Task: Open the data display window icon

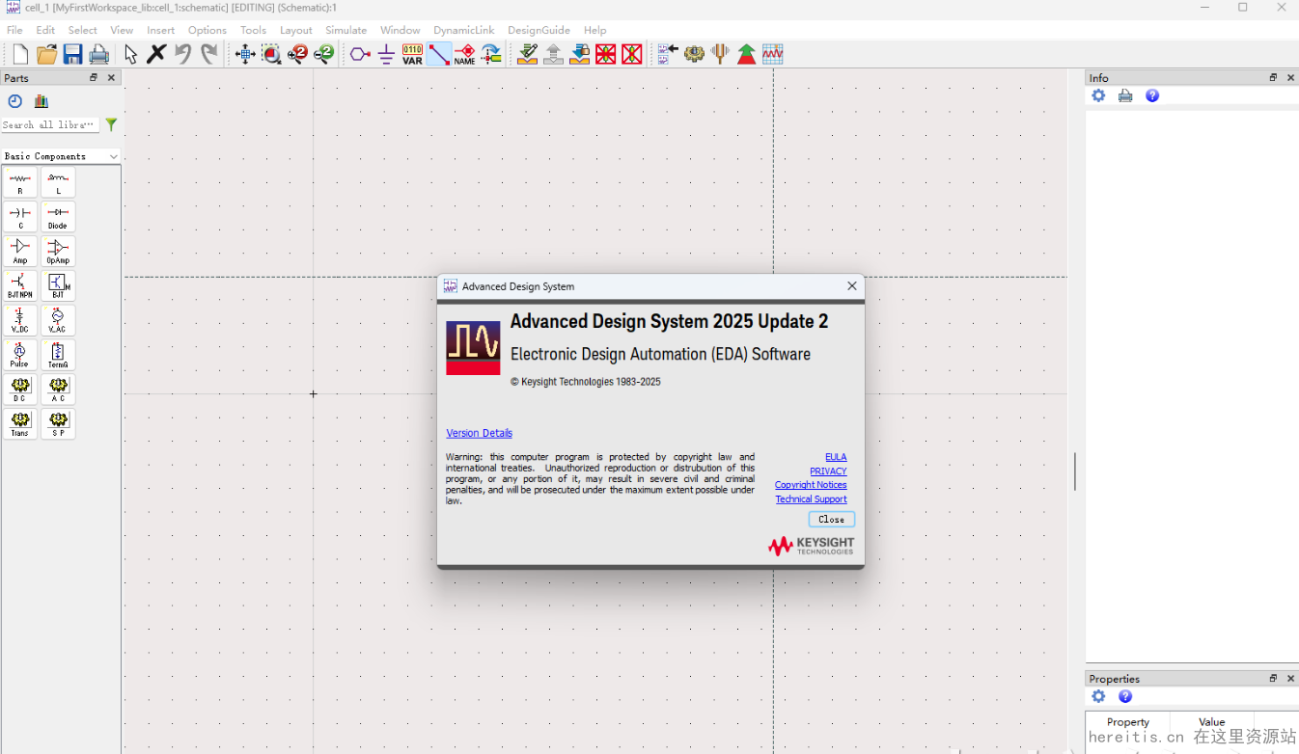Action: tap(772, 54)
